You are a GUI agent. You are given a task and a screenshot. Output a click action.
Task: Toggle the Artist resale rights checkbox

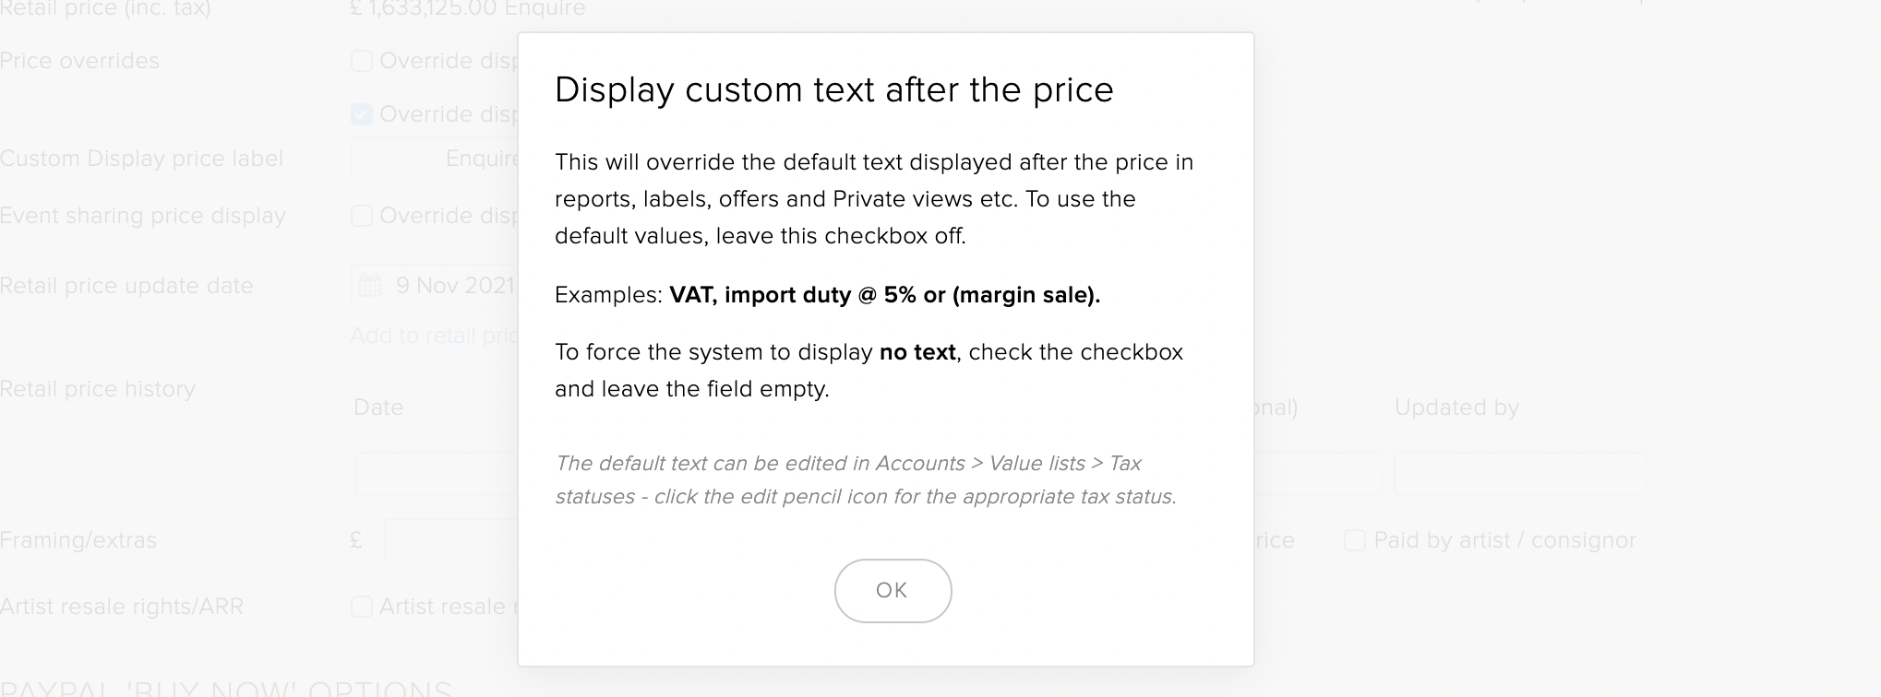click(x=362, y=607)
